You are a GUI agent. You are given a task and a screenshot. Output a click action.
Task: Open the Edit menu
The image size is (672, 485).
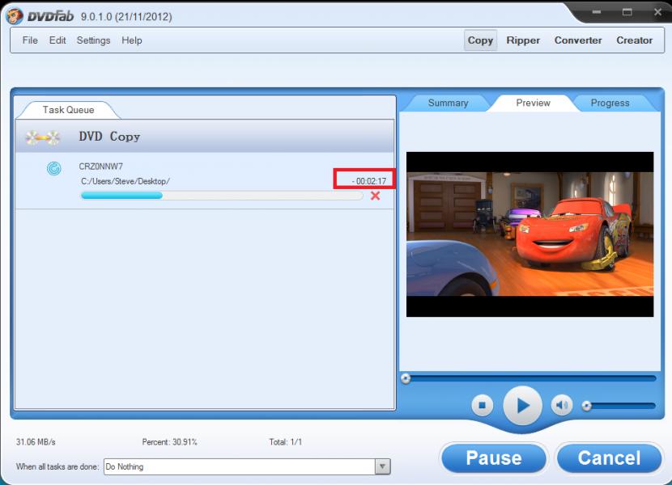(57, 40)
